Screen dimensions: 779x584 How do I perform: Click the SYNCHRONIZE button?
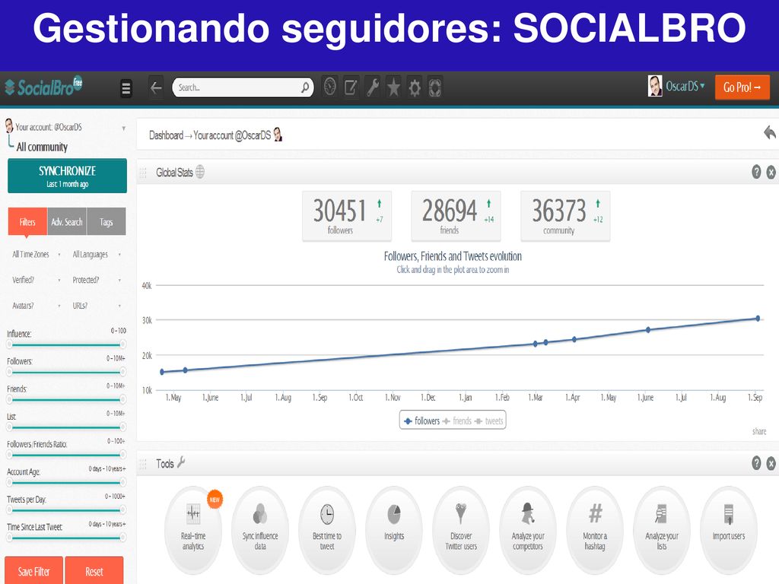(x=67, y=176)
